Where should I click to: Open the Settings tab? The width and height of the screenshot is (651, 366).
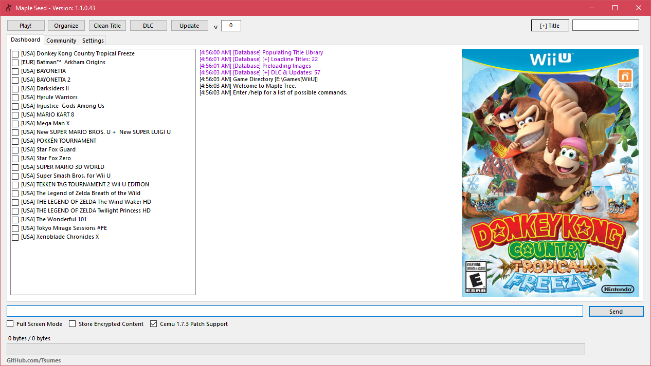click(93, 41)
